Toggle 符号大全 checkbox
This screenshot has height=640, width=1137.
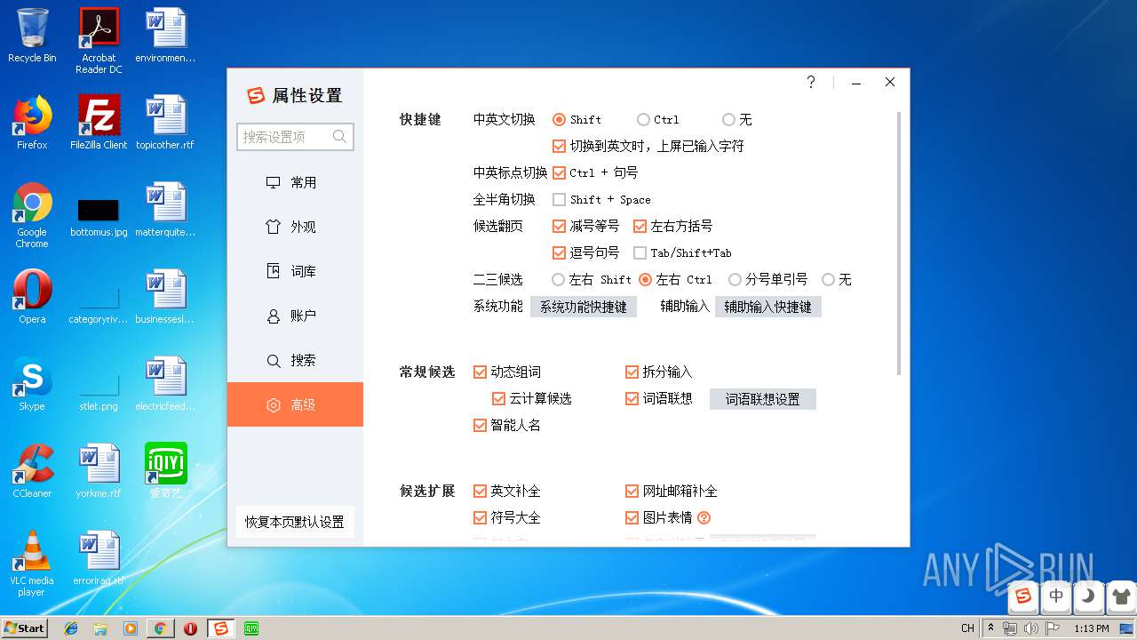[x=481, y=517]
